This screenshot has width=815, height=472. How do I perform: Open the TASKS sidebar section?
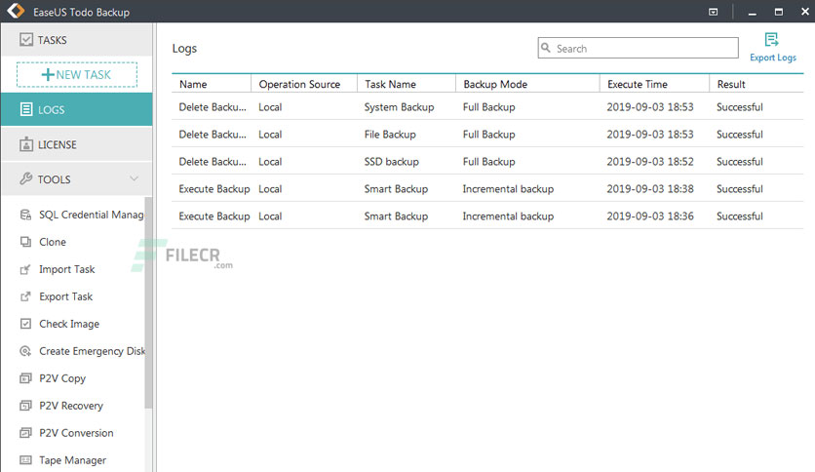pos(76,40)
